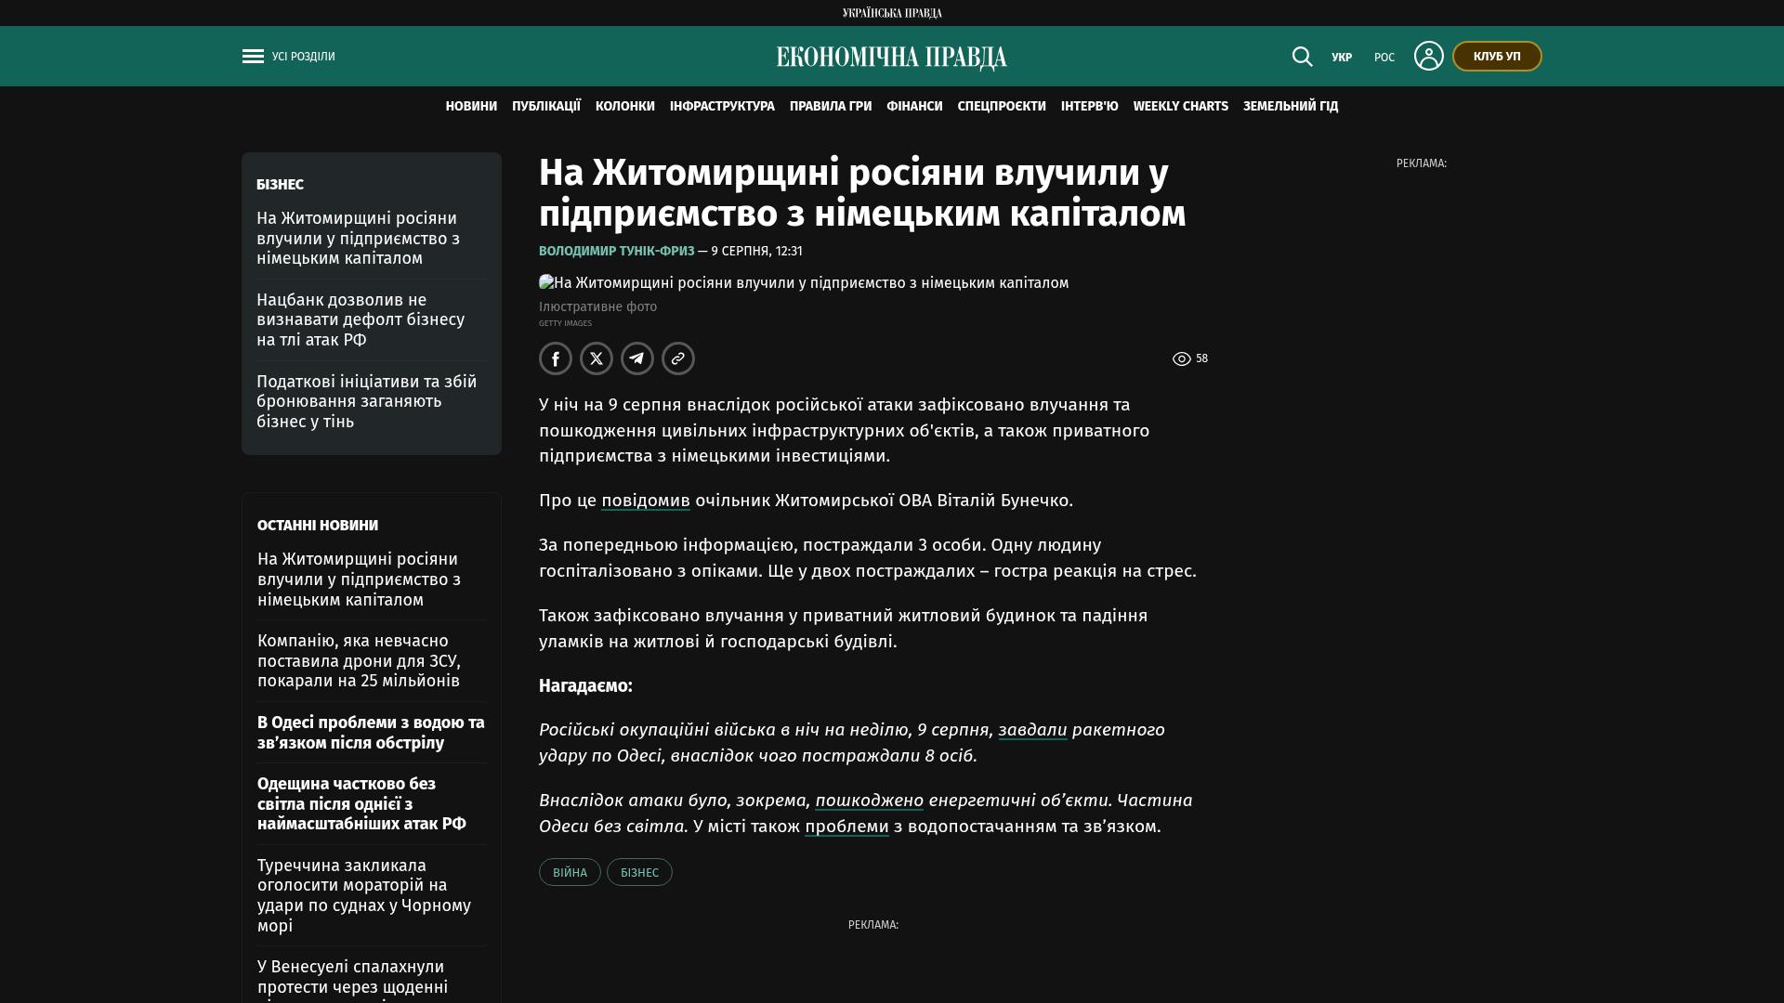Open Weekly Charts section
This screenshot has height=1003, width=1784.
[x=1181, y=107]
